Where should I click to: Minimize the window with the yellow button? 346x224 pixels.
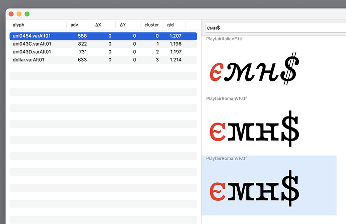pos(19,14)
